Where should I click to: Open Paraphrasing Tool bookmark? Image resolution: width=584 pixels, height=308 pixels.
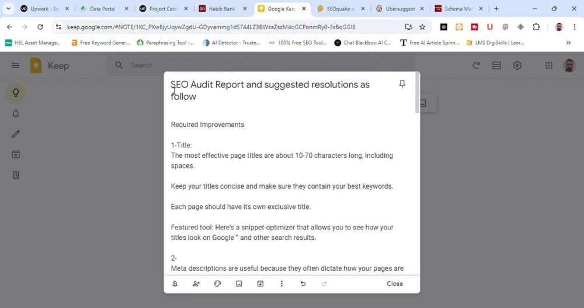165,43
